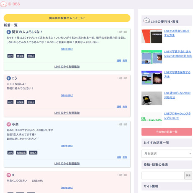This screenshot has width=193, height=193.
Task: Click 11月16日 date on 小奈 post
Action: tap(123, 125)
